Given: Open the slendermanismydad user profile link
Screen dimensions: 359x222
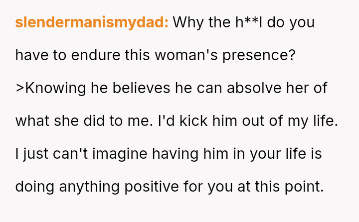Looking at the screenshot, I should click(x=92, y=22).
